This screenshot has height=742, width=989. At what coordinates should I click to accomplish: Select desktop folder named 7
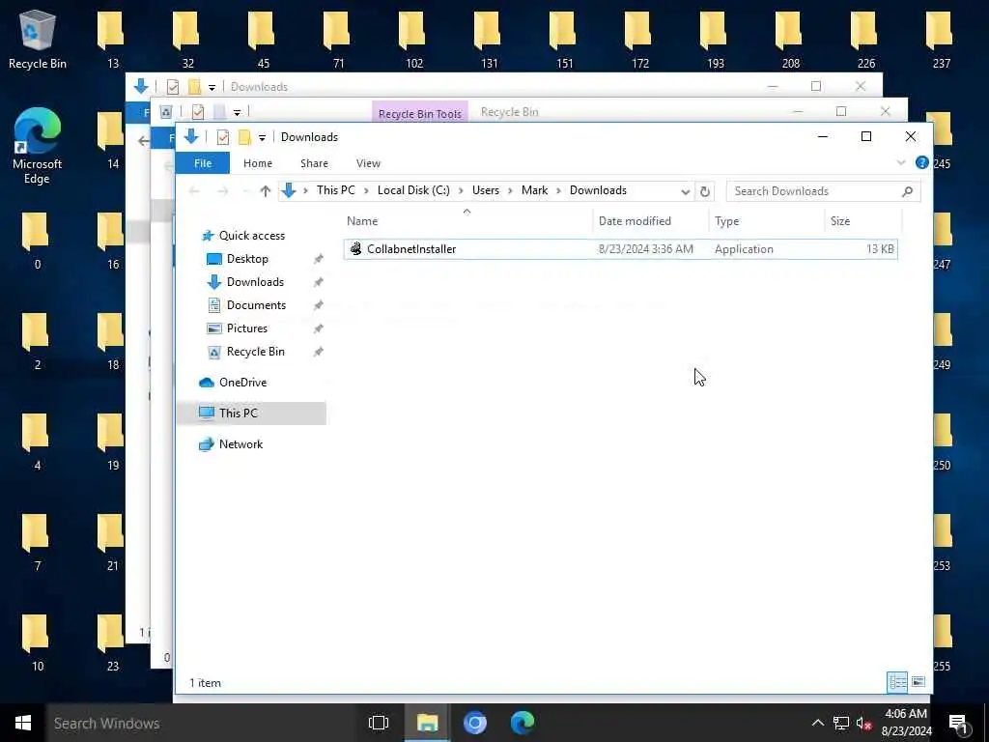[38, 542]
